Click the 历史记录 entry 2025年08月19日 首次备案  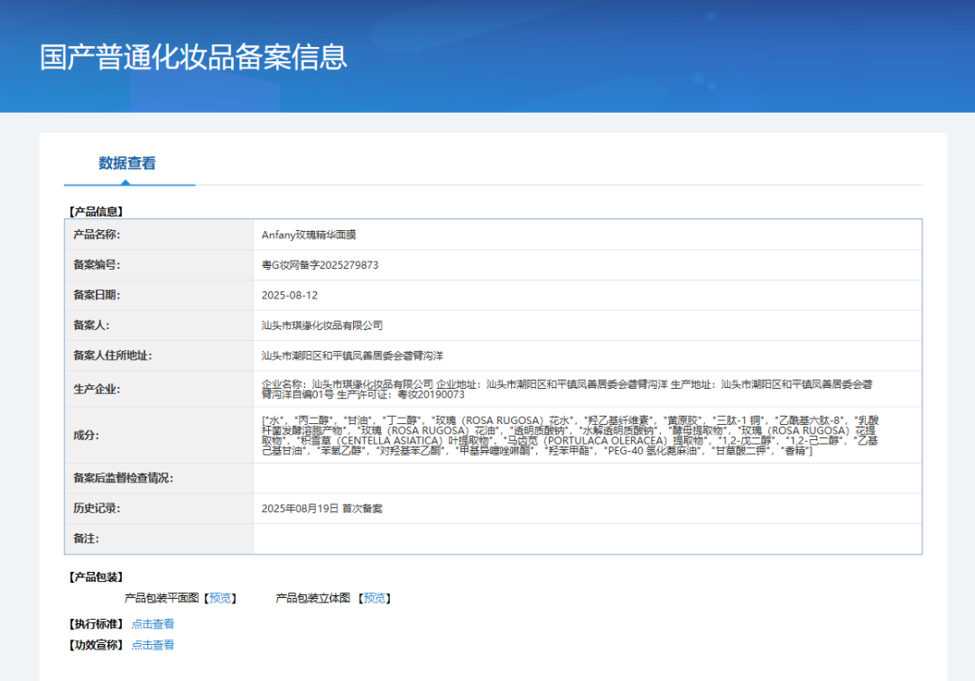click(x=322, y=509)
